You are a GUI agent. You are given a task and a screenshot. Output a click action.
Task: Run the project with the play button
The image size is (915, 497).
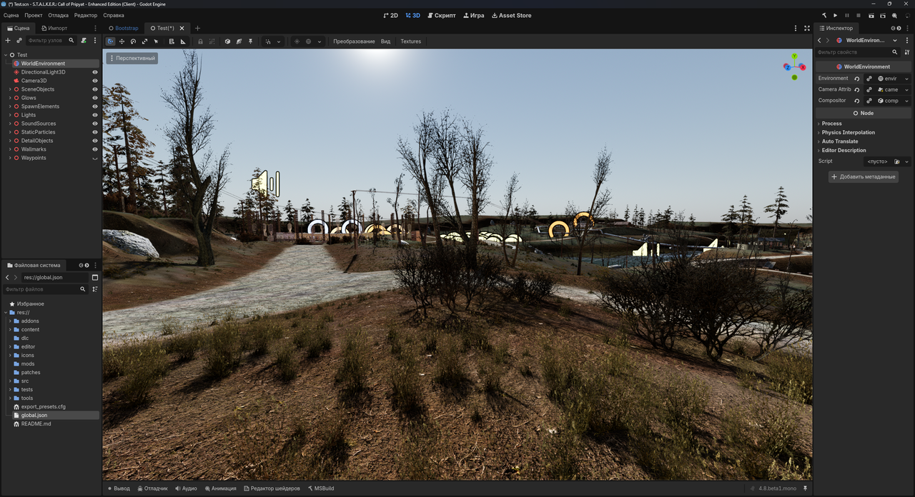pos(836,15)
